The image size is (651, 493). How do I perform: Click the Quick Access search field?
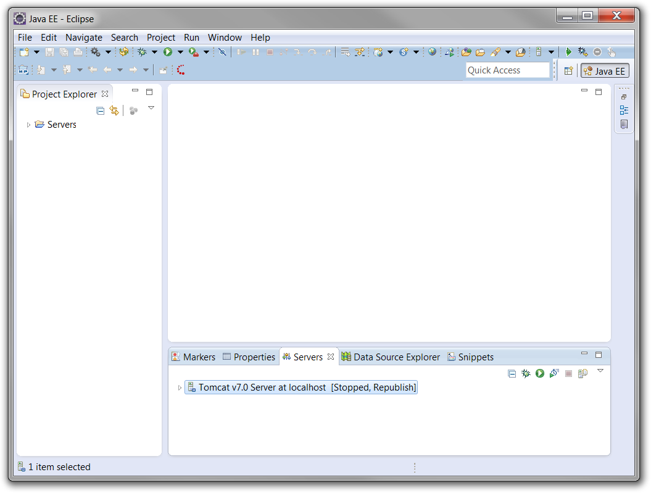pyautogui.click(x=507, y=70)
